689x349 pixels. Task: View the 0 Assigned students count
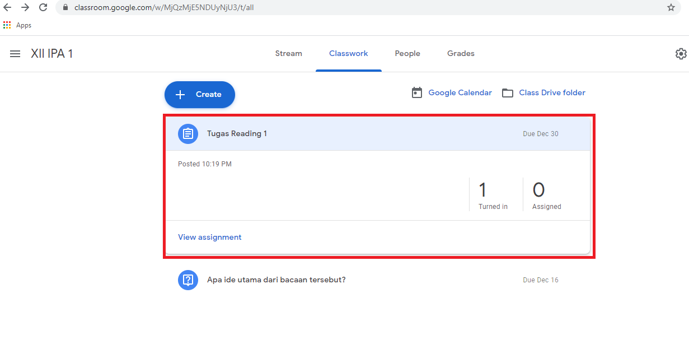(x=546, y=195)
